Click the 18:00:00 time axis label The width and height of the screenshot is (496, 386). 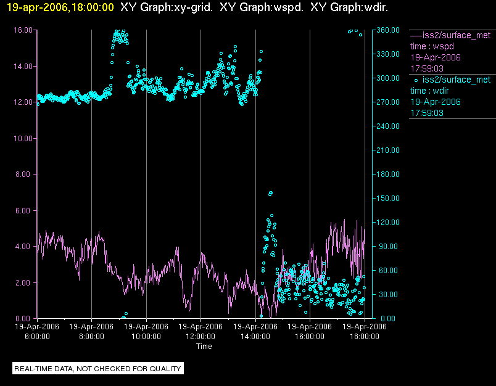[365, 337]
